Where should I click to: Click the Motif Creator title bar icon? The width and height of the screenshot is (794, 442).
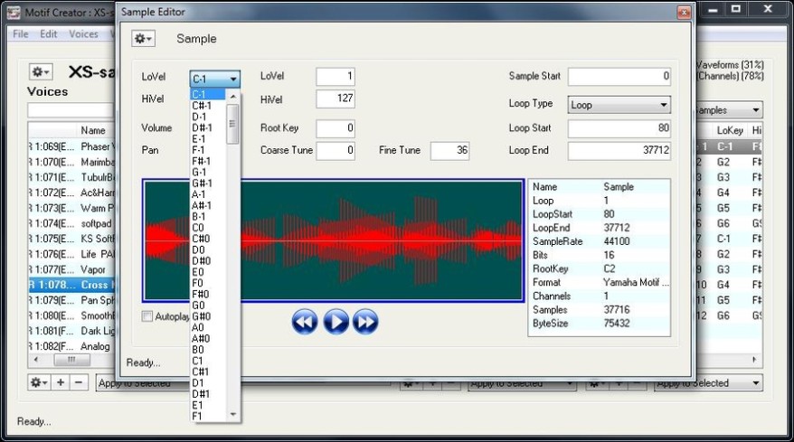14,12
